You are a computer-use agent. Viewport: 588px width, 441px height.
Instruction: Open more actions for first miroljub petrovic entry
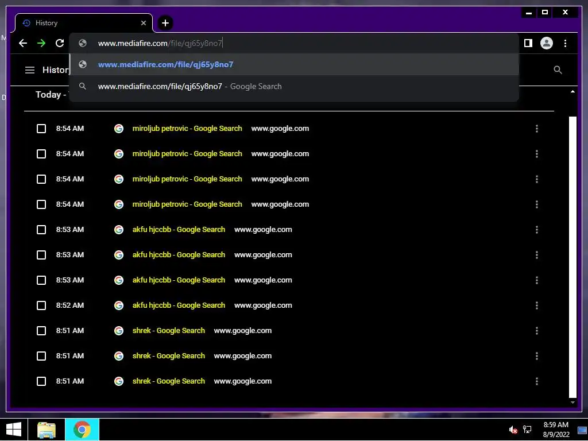pos(537,129)
